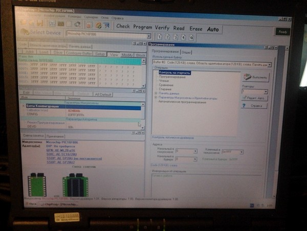Click the Configure Buffer button
This screenshot has width=307, height=231.
pos(79,53)
